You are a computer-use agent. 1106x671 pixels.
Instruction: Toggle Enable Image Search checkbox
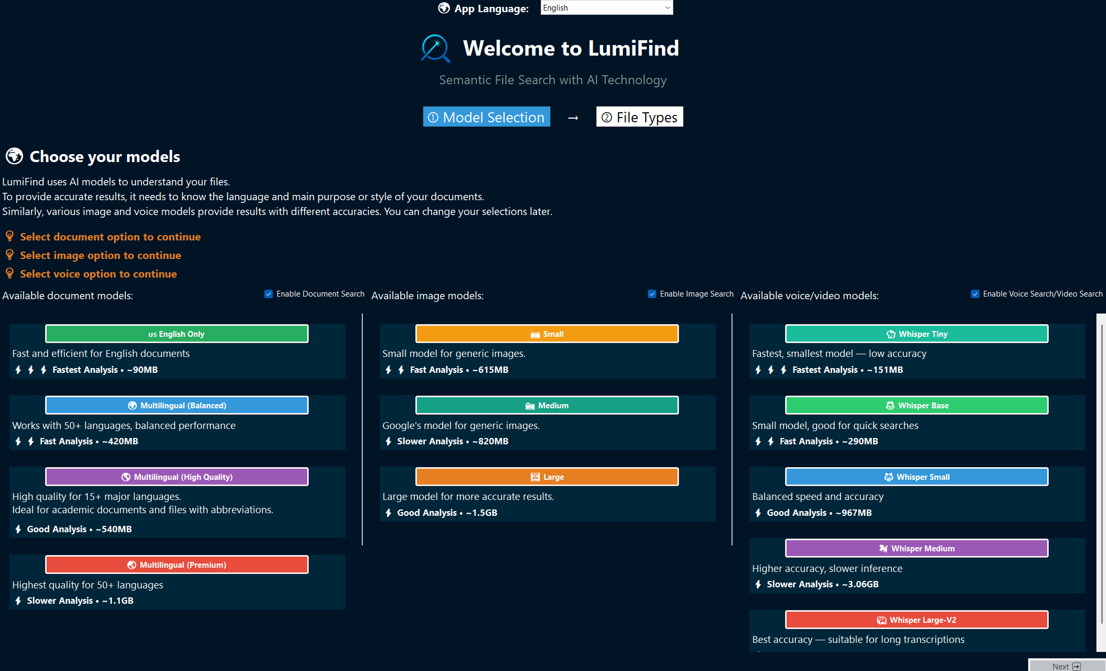click(652, 293)
